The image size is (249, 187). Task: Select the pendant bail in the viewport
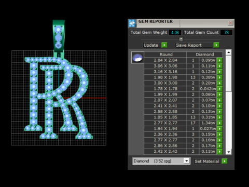click(x=59, y=36)
